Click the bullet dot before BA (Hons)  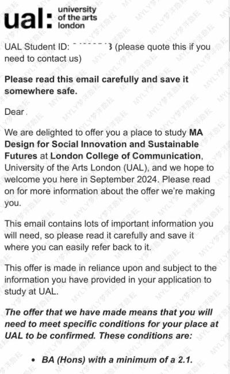(33, 360)
